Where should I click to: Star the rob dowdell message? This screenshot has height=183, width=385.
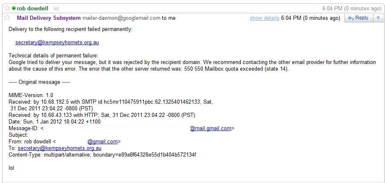pyautogui.click(x=7, y=8)
